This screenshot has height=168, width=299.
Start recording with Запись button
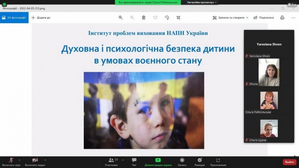(182, 162)
